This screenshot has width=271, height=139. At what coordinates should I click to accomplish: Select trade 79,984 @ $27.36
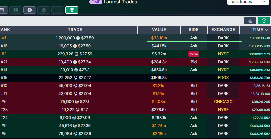(x=75, y=134)
